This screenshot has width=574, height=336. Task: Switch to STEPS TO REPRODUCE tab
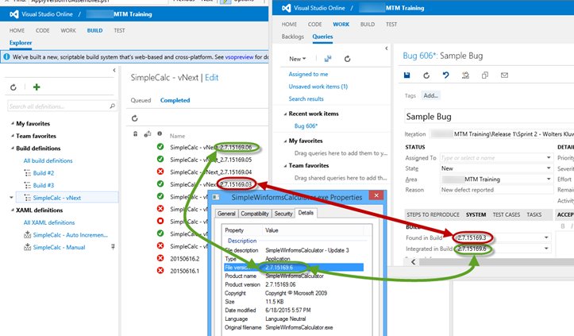433,214
